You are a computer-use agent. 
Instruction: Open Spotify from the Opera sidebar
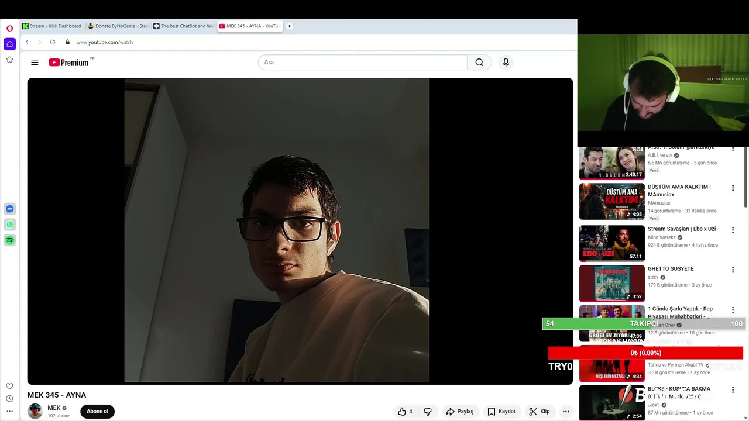(10, 240)
